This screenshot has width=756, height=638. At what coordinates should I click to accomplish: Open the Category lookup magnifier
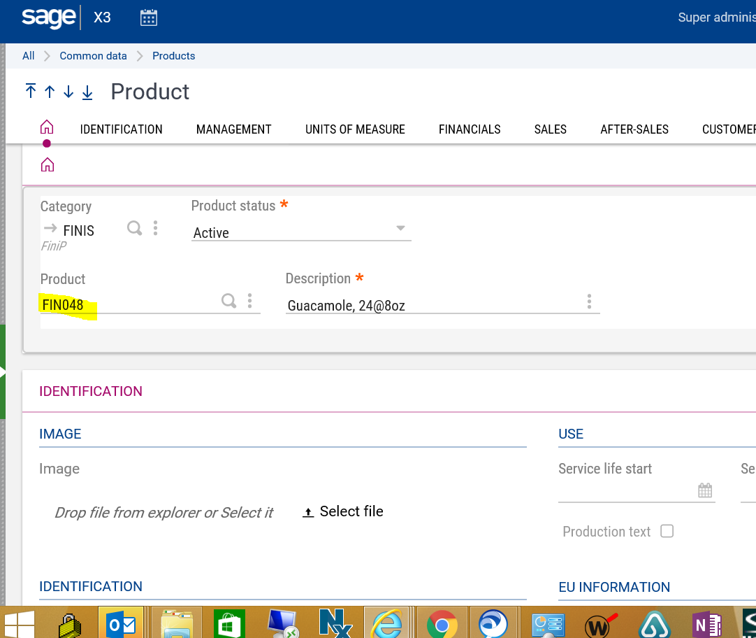(134, 228)
